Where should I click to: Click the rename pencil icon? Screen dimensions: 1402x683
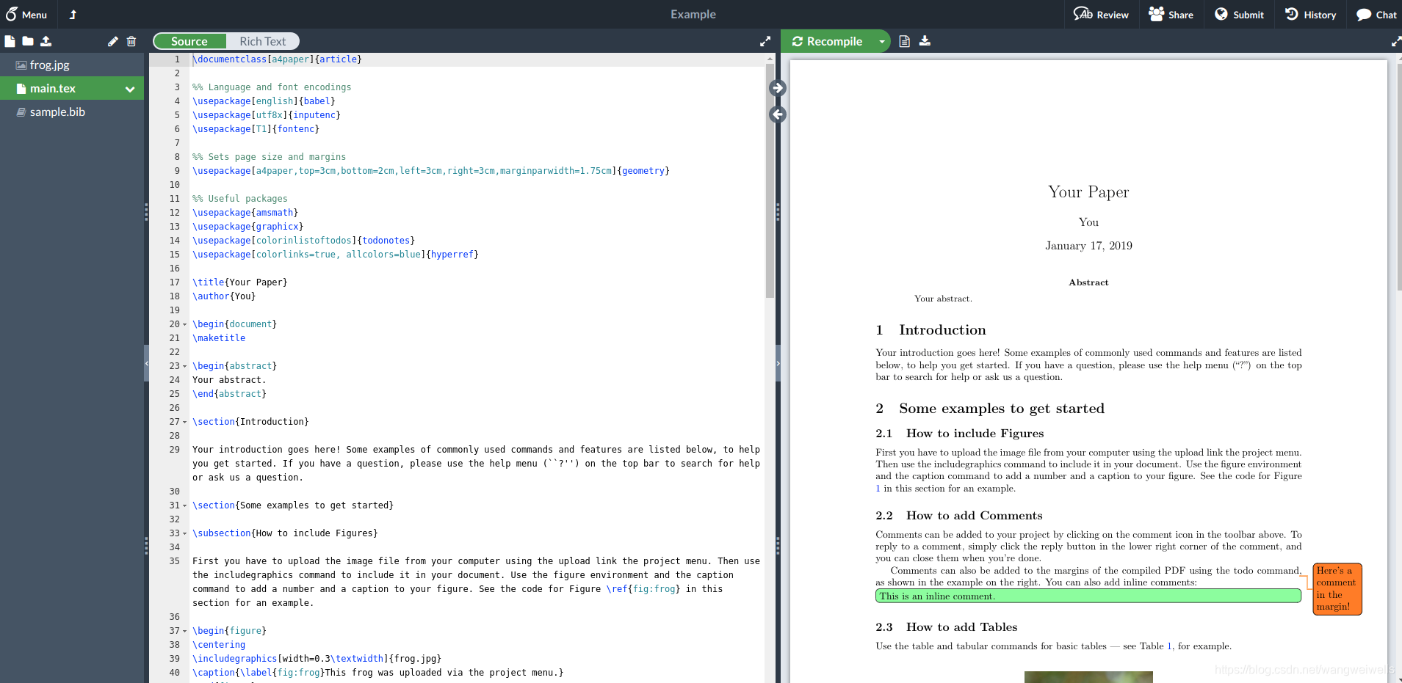point(112,41)
